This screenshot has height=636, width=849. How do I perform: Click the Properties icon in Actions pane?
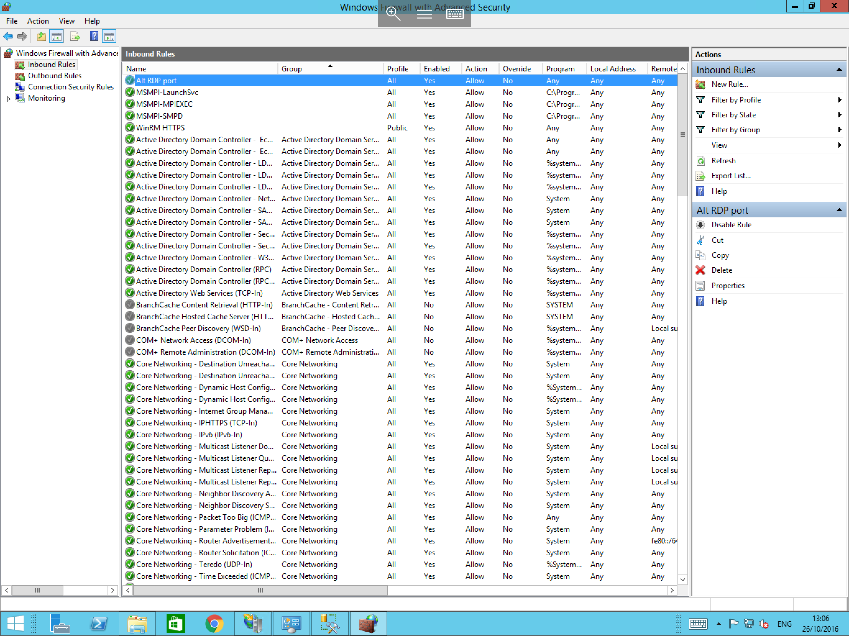coord(700,286)
